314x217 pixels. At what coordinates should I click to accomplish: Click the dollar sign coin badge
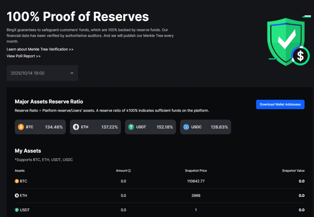click(x=301, y=56)
